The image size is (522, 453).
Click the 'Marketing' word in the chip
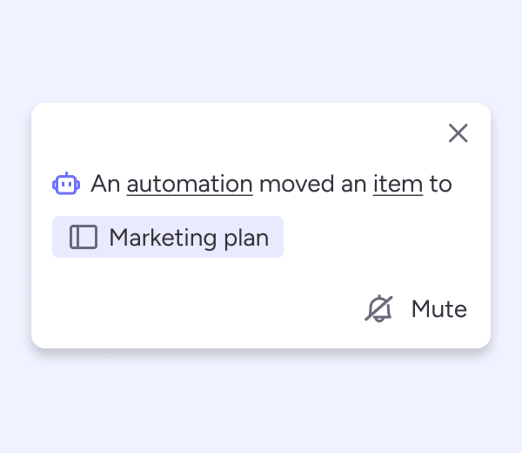[163, 238]
